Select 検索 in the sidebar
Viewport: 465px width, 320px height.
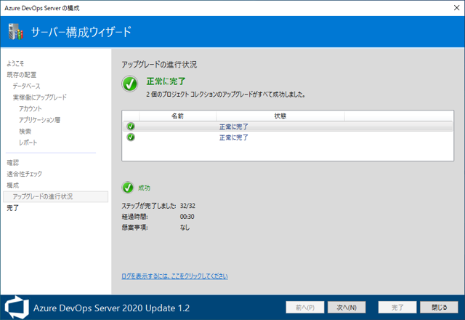coord(25,131)
